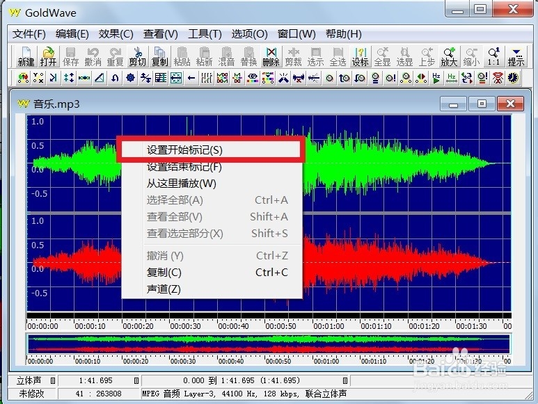The image size is (538, 404).
Task: Click the 保存 (Save) toolbar button
Action: pos(71,56)
